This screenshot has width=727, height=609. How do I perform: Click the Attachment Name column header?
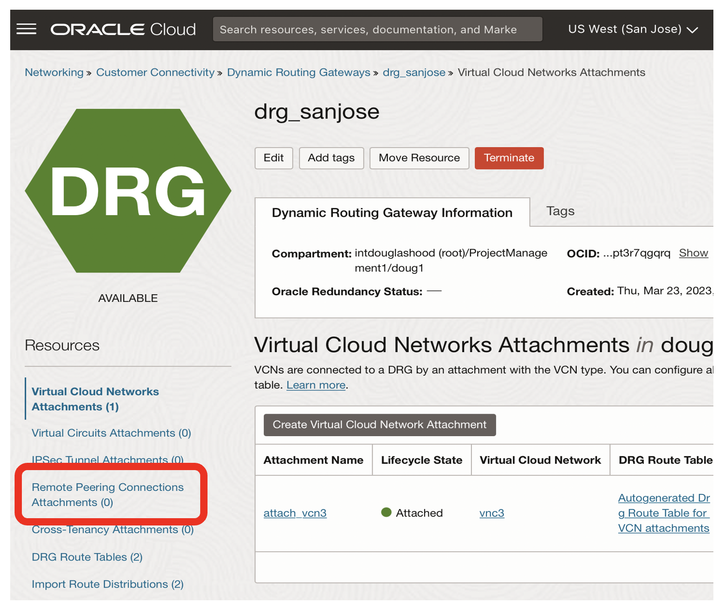313,460
